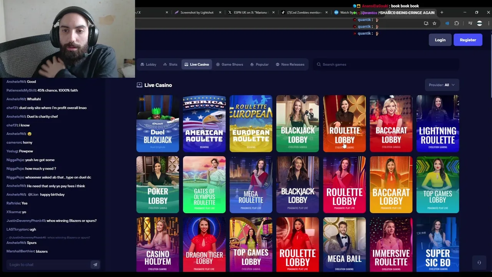Close the Screenshot by Lightshot tab
This screenshot has width=492, height=277.
coord(220,12)
